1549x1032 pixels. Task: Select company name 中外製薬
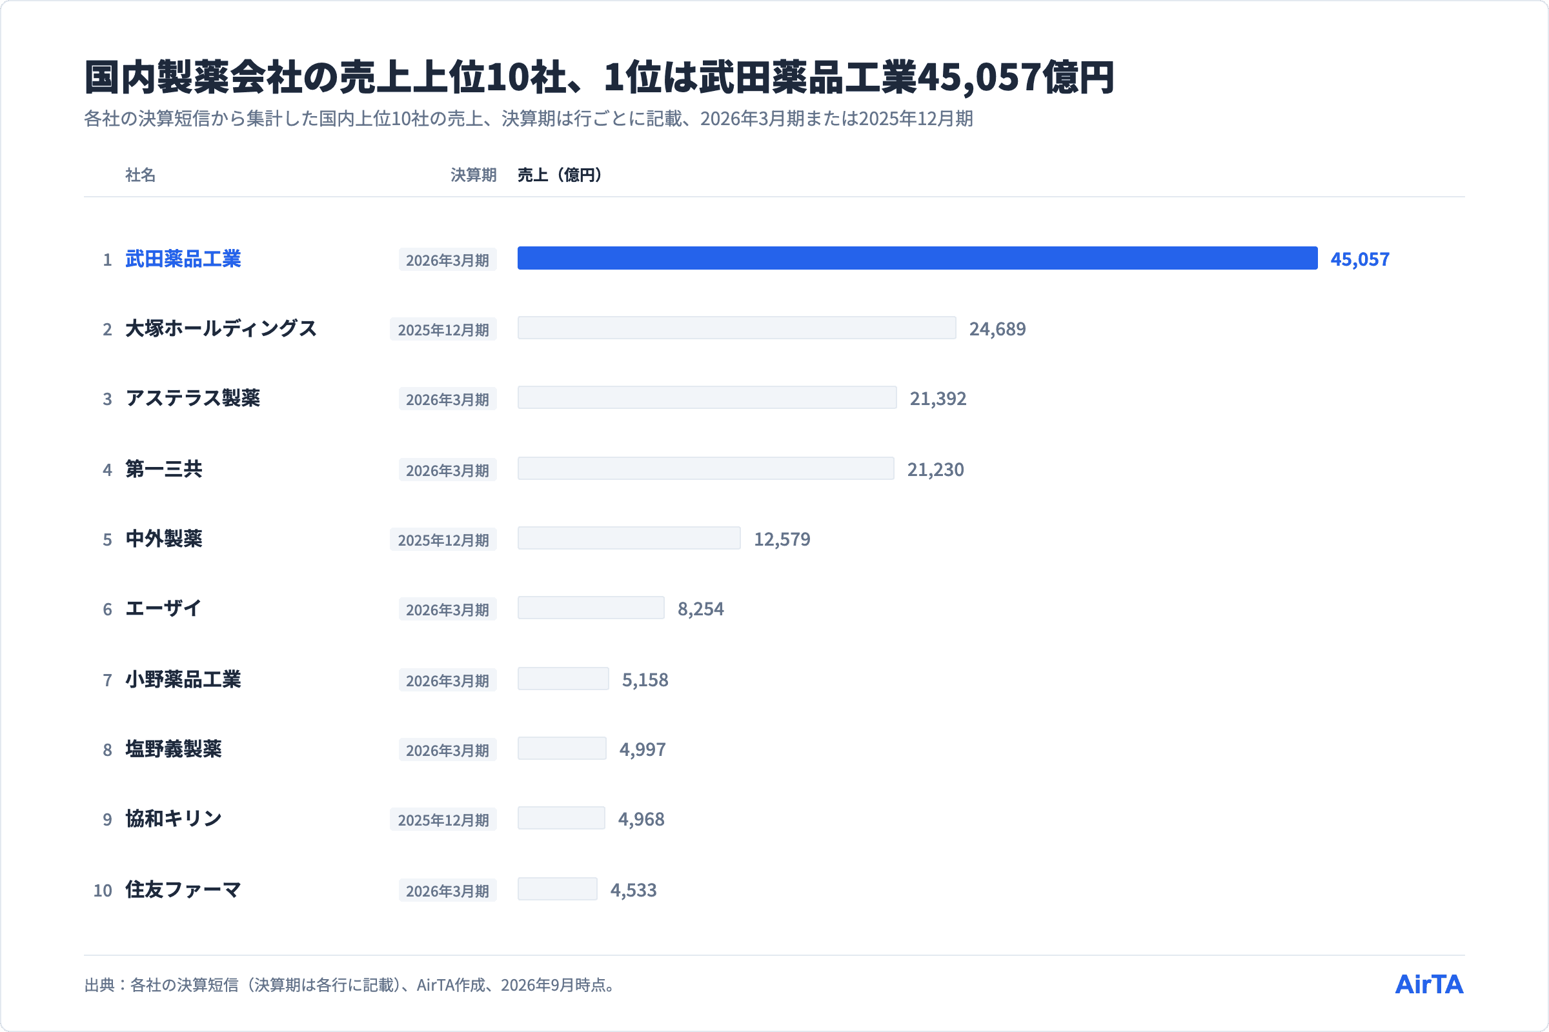164,539
